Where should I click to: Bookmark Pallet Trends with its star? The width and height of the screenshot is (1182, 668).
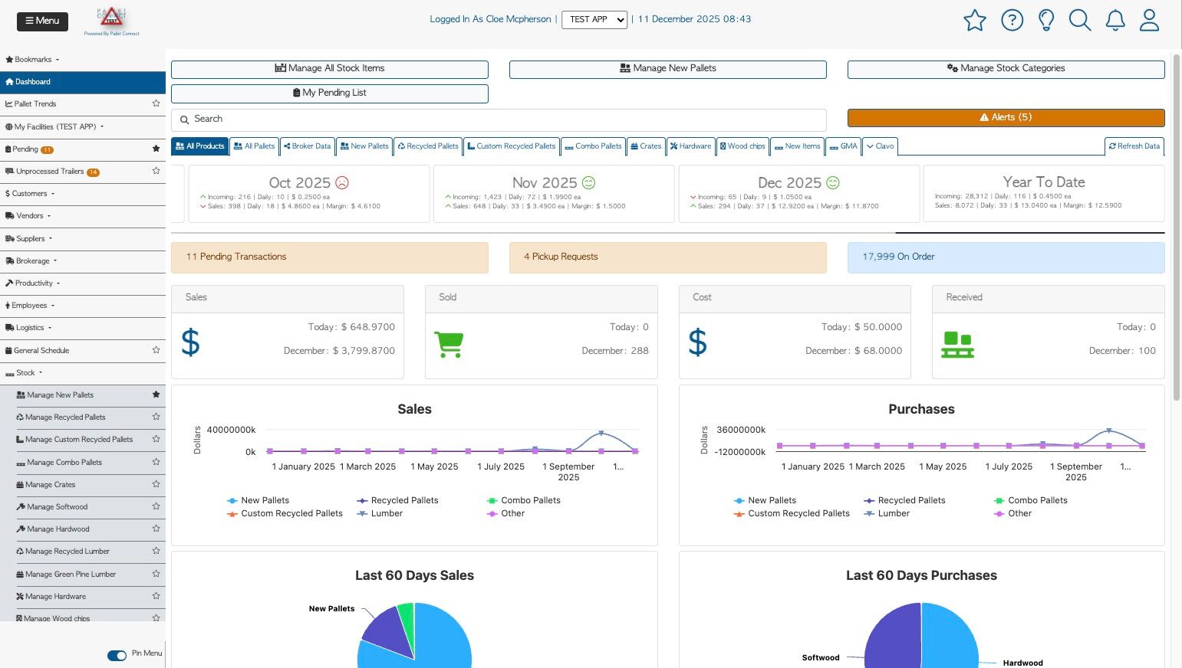(x=156, y=103)
